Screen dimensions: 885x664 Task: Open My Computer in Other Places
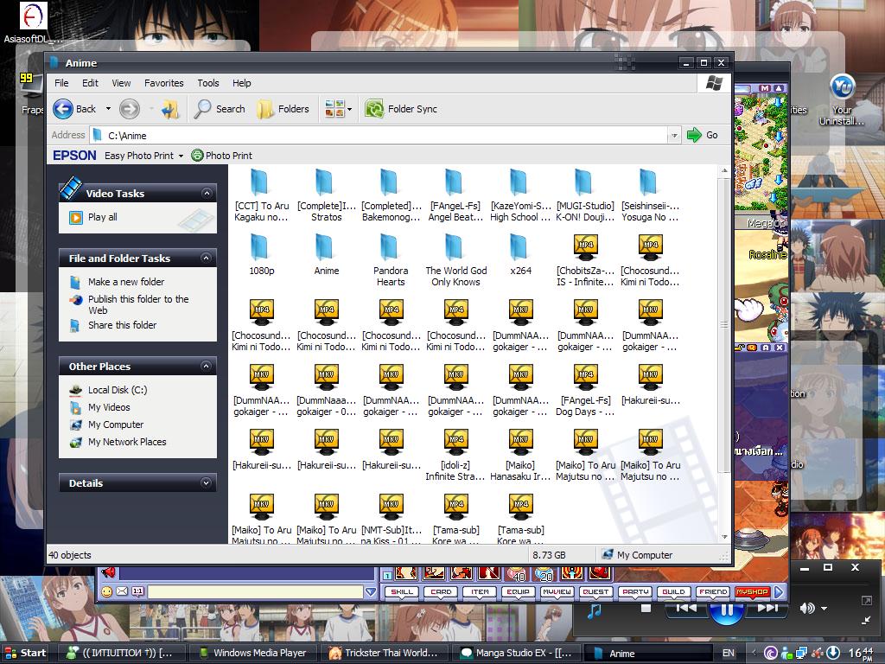tap(116, 425)
